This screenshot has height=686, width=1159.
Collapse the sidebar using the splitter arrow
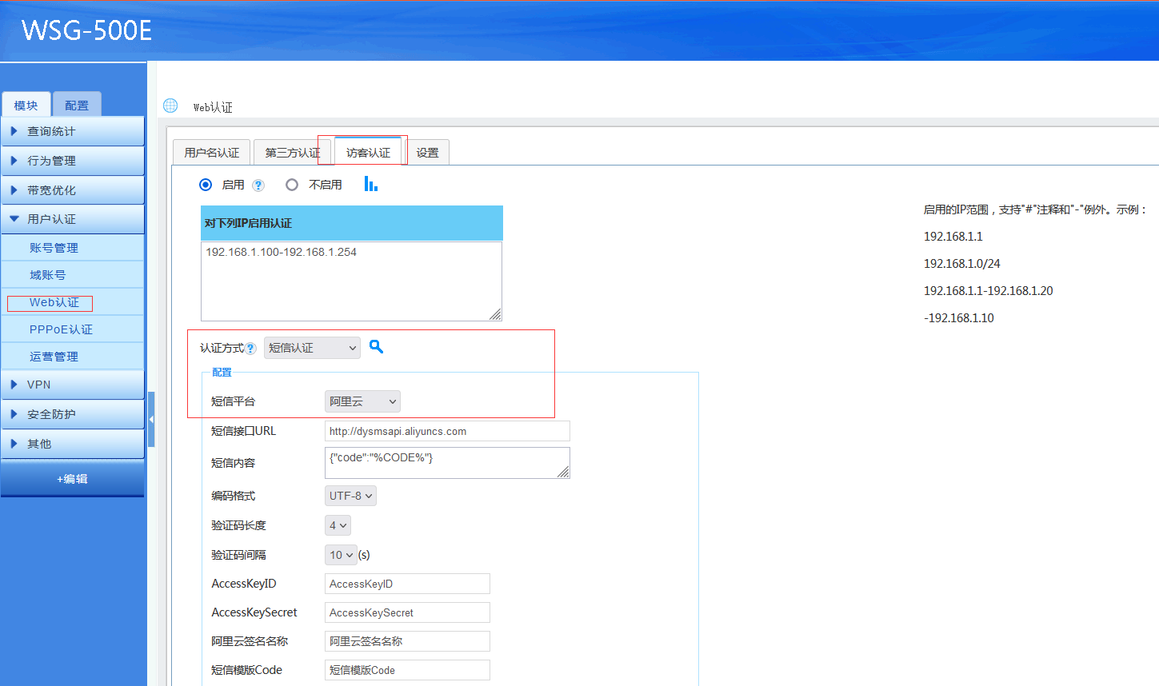click(151, 419)
